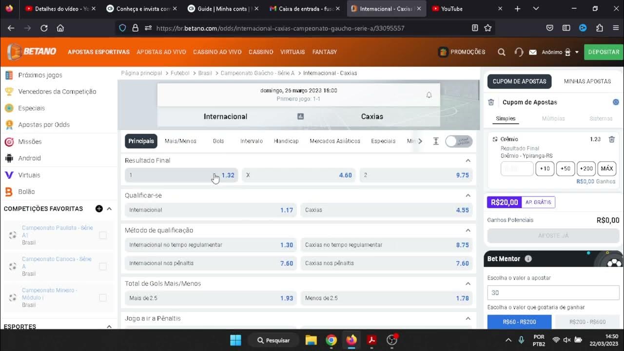Viewport: 624px width, 351px height.
Task: Toggle the Criar Aposta switch
Action: click(459, 141)
